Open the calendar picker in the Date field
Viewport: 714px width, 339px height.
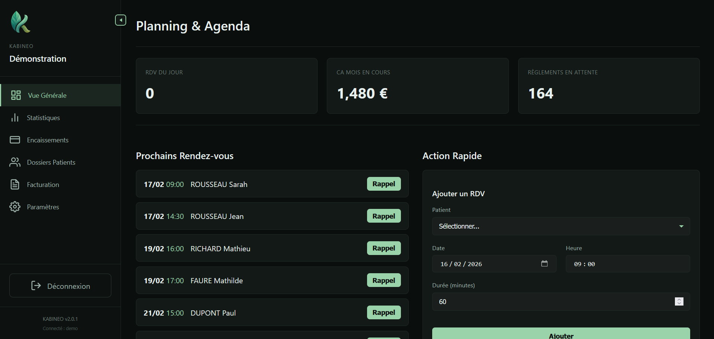pyautogui.click(x=545, y=264)
